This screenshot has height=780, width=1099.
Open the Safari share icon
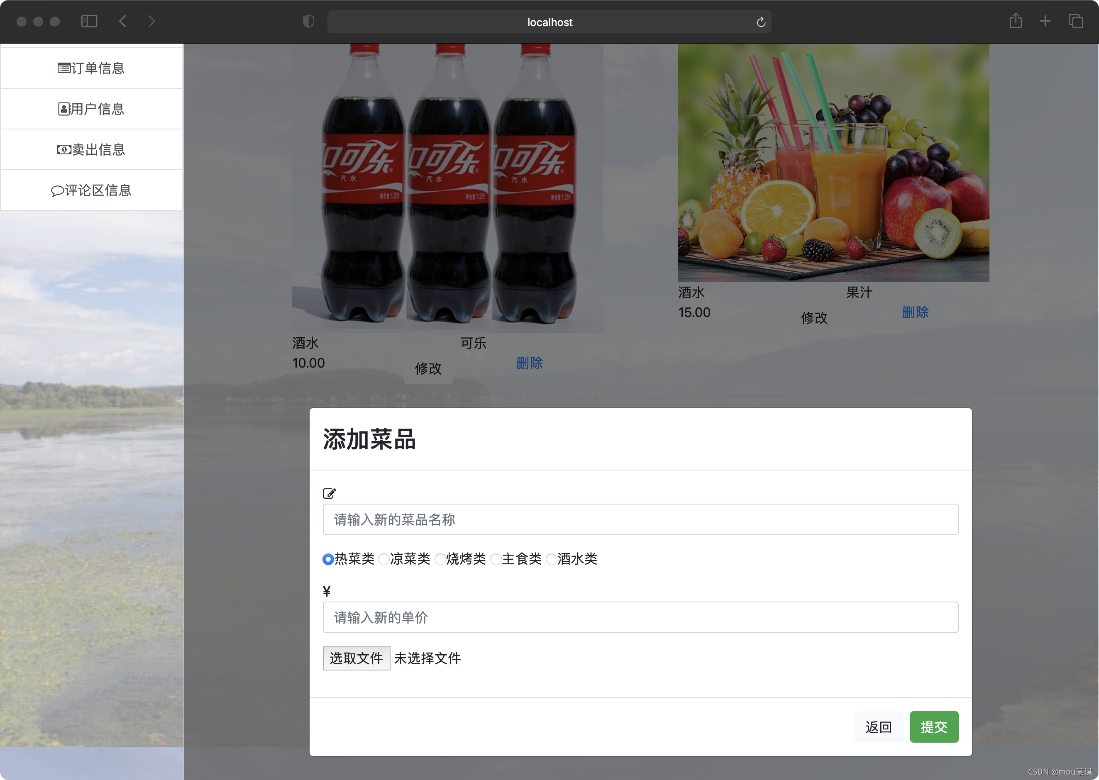1016,21
